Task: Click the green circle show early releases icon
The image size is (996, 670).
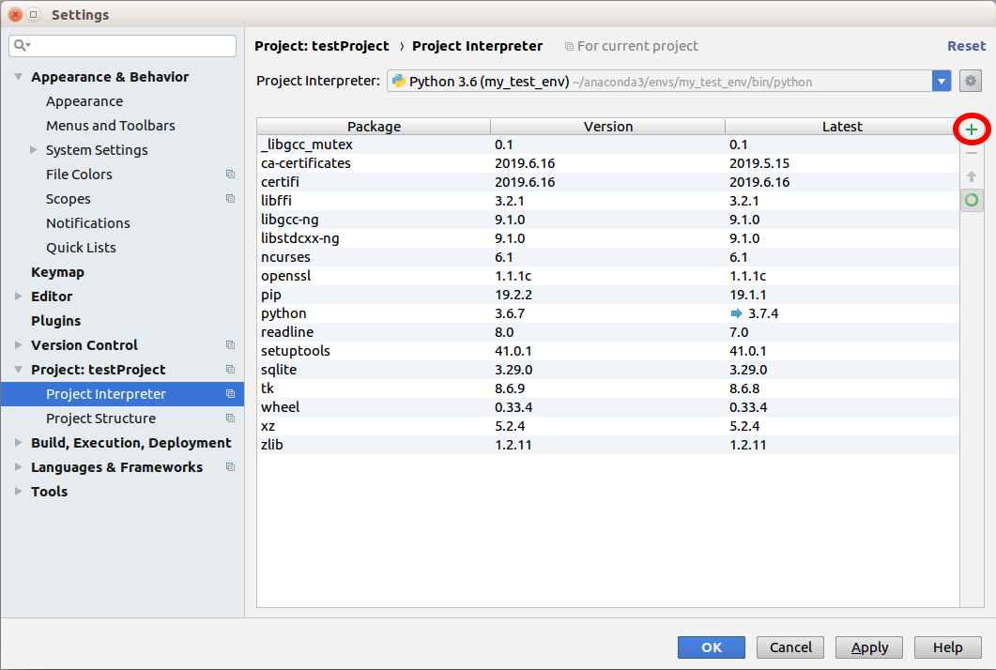Action: click(972, 201)
